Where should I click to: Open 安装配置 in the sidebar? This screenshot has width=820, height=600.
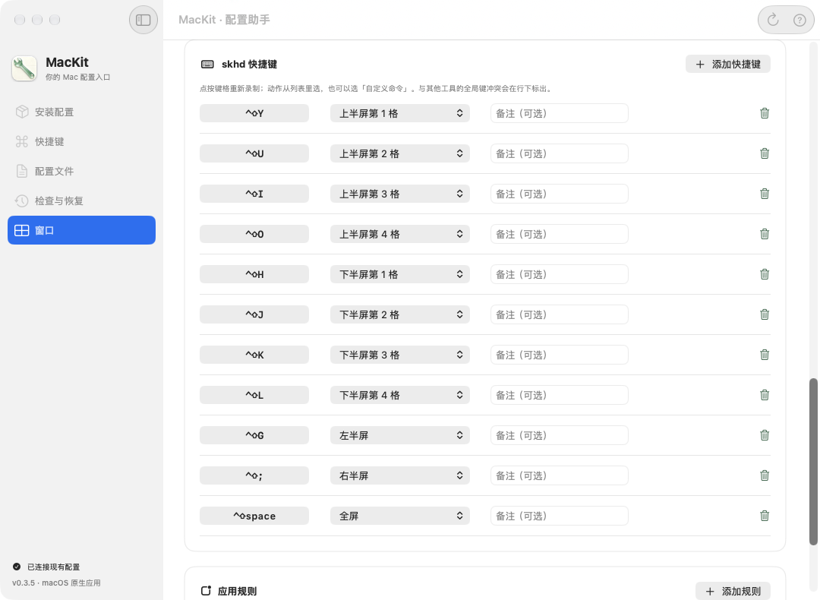click(x=81, y=112)
